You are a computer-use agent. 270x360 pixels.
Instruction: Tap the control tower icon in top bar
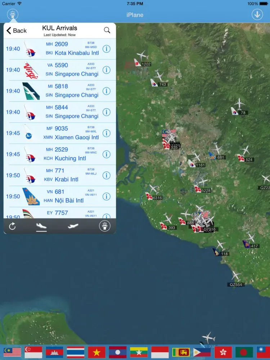point(13,14)
